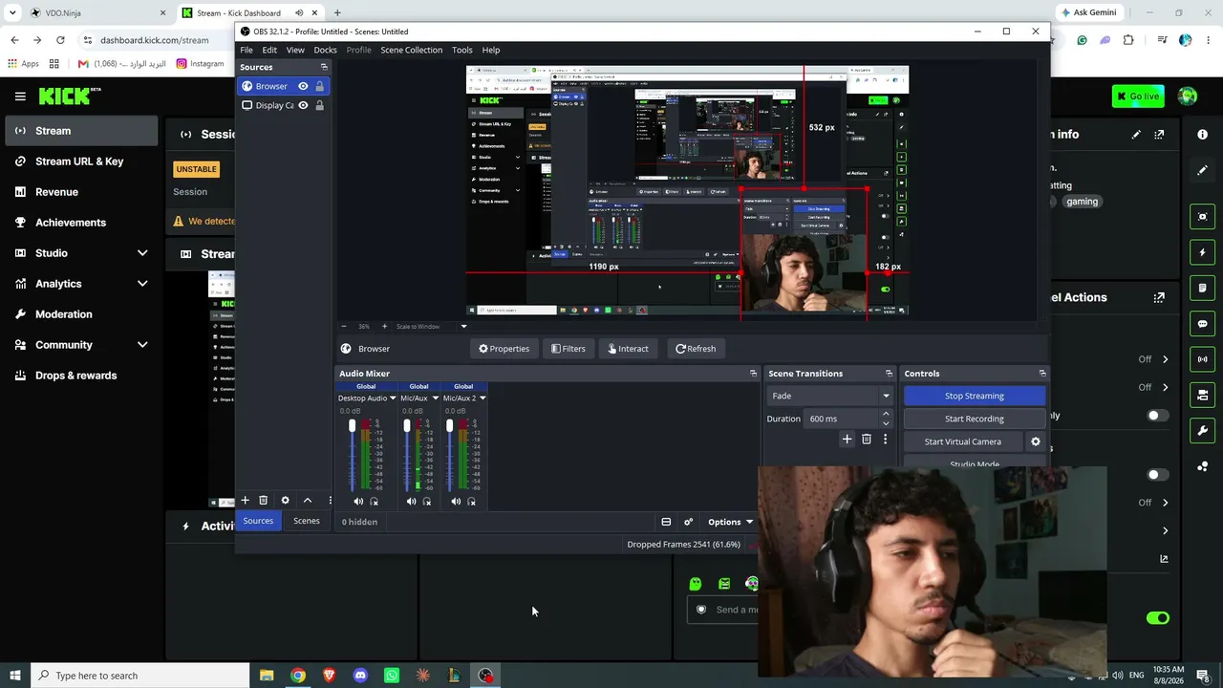Open the Mic/Aux 2 options dropdown arrow

click(x=483, y=398)
